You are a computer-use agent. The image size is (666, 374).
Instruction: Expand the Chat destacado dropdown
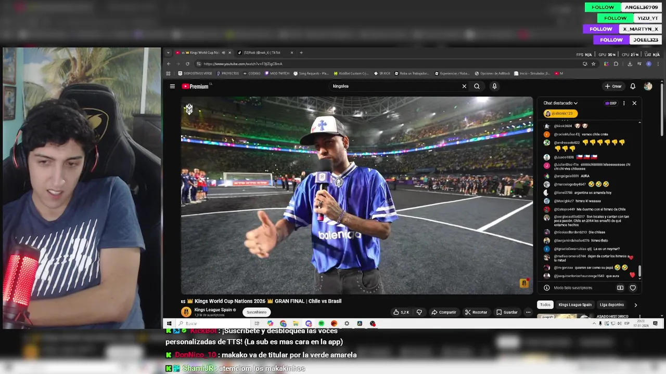[x=560, y=103]
